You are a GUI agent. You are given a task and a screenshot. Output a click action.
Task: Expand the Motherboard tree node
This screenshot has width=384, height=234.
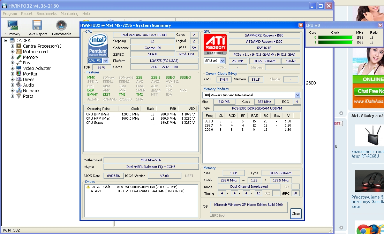[12, 52]
